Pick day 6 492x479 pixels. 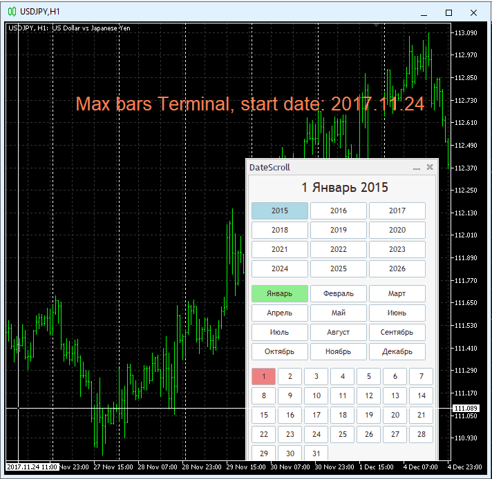(x=395, y=376)
